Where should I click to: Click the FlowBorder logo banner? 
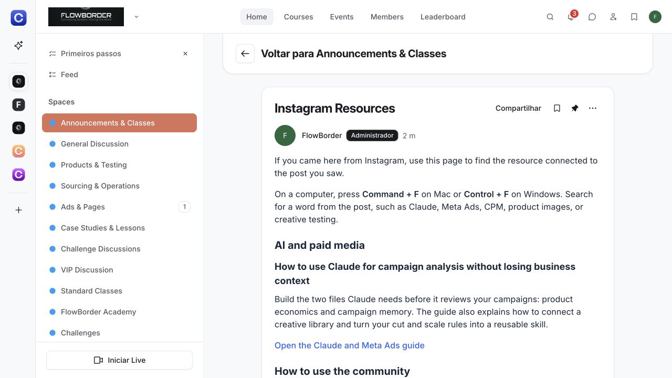(x=86, y=17)
